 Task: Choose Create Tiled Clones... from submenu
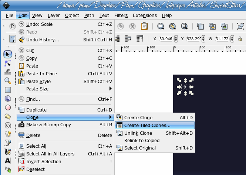click(155, 126)
